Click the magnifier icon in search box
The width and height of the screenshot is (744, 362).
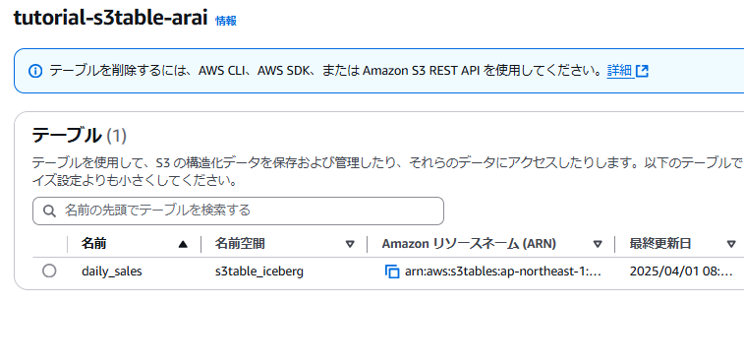[x=49, y=211]
